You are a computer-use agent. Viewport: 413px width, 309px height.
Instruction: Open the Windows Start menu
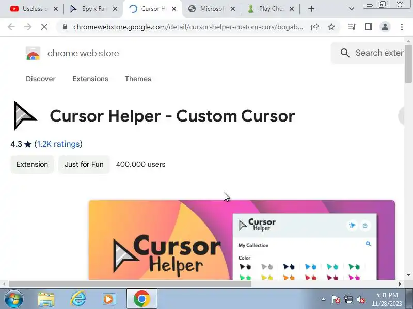pyautogui.click(x=14, y=299)
